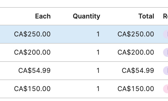Select the CA$250.00 value under Each

[32, 34]
